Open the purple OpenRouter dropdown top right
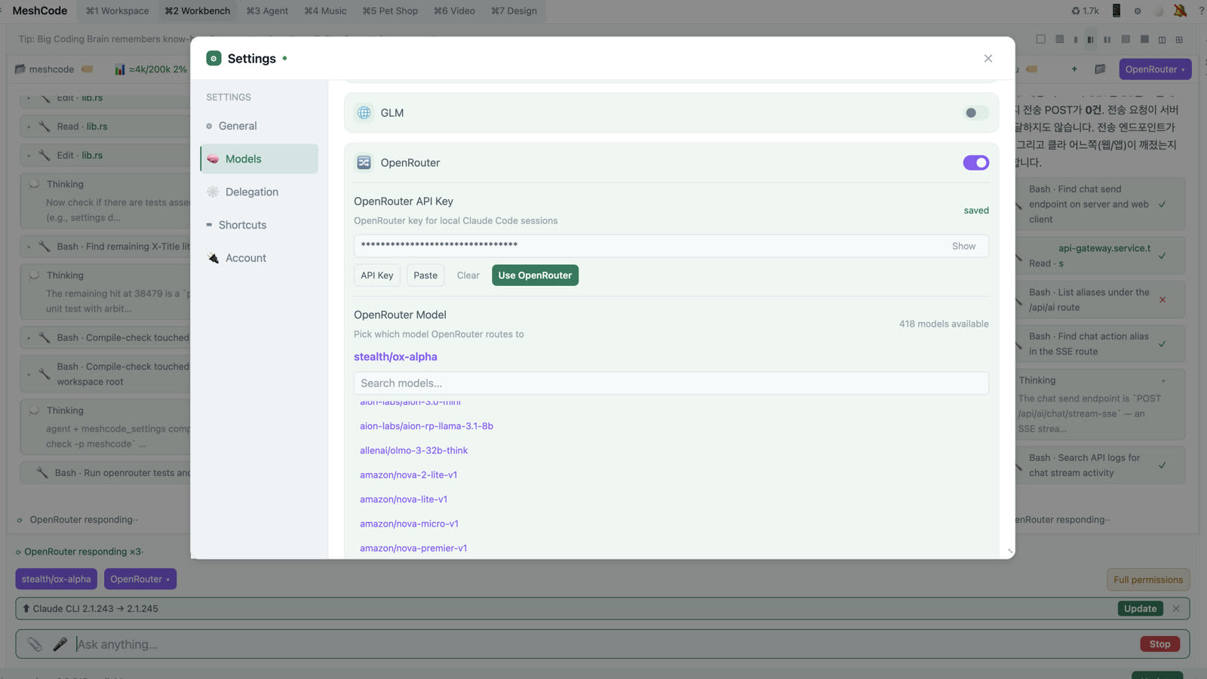 (1155, 69)
